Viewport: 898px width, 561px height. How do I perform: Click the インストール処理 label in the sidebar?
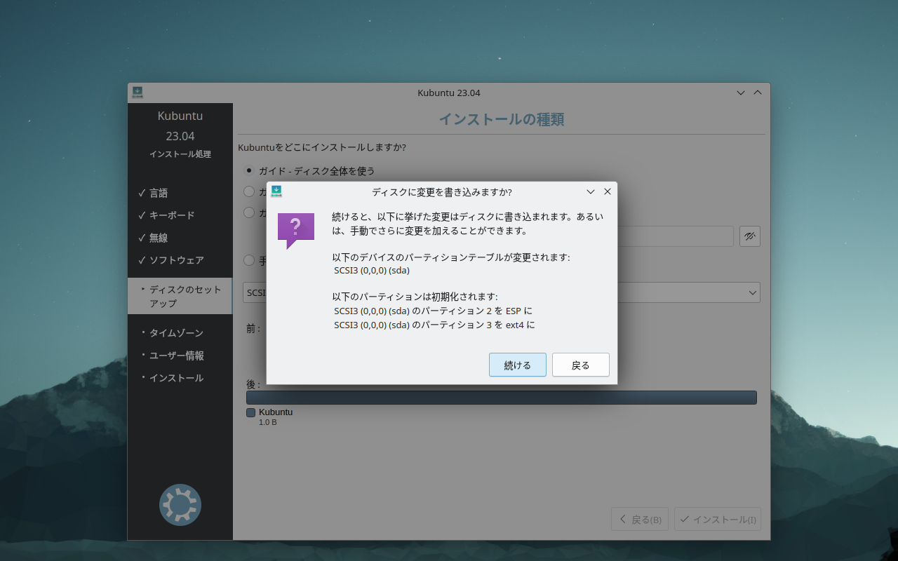(x=180, y=154)
